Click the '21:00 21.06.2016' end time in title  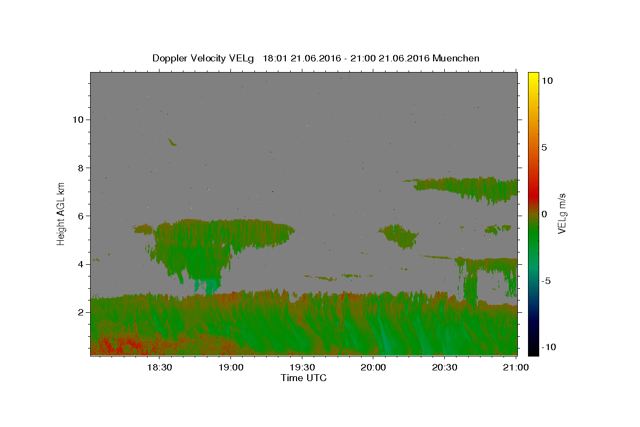[x=391, y=58]
